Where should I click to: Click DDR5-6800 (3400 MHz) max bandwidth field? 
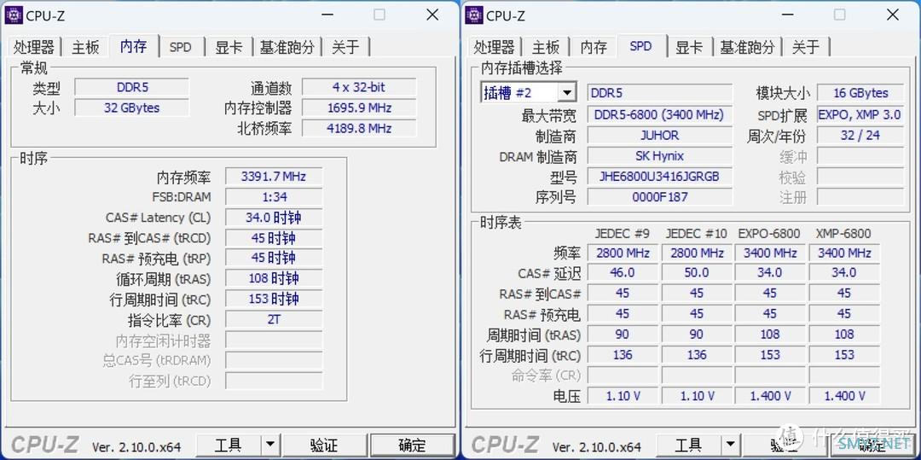[659, 114]
